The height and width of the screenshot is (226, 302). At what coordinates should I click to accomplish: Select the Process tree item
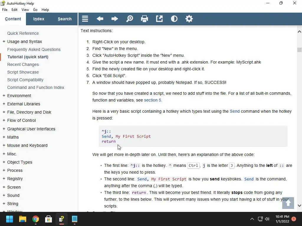coord(15,170)
